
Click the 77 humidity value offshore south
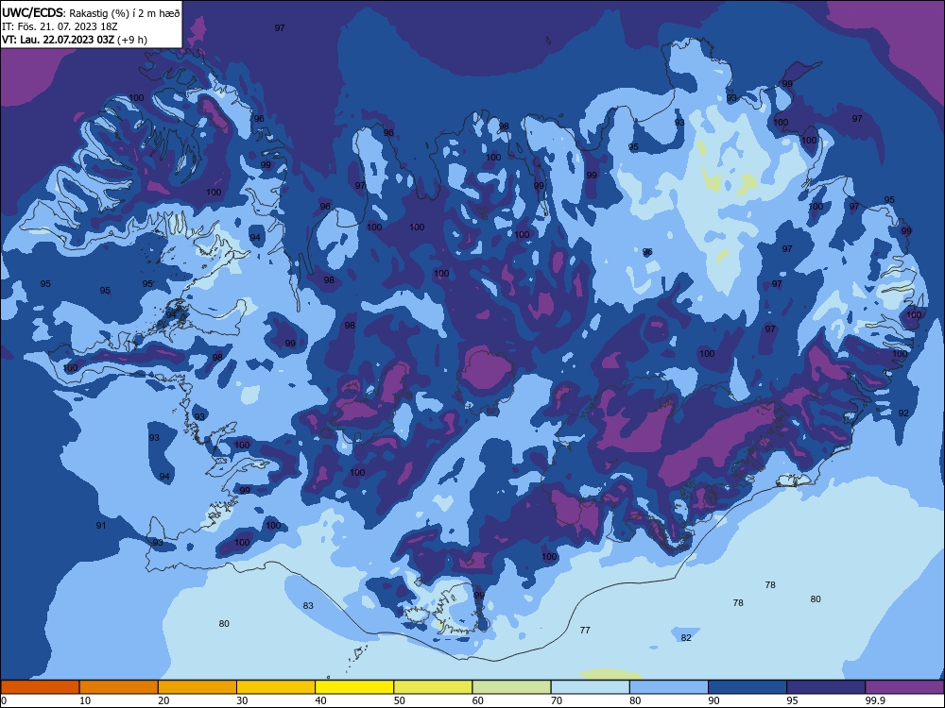pyautogui.click(x=585, y=631)
